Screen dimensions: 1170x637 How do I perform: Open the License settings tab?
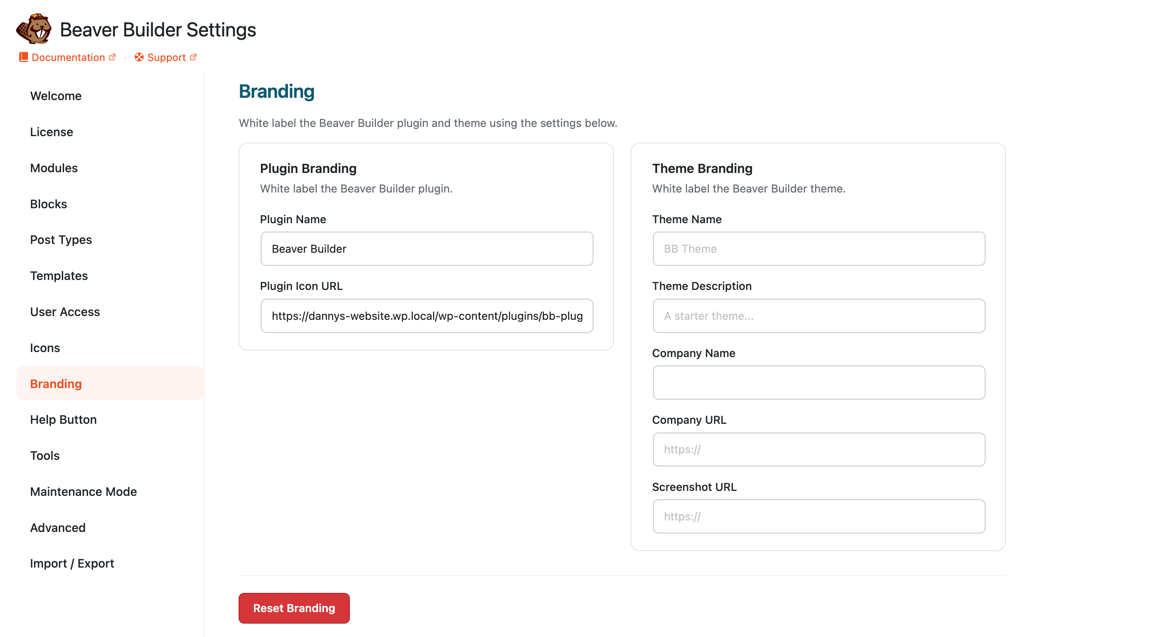[110, 132]
